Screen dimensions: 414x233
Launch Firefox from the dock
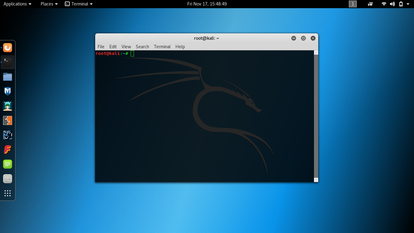(8, 48)
